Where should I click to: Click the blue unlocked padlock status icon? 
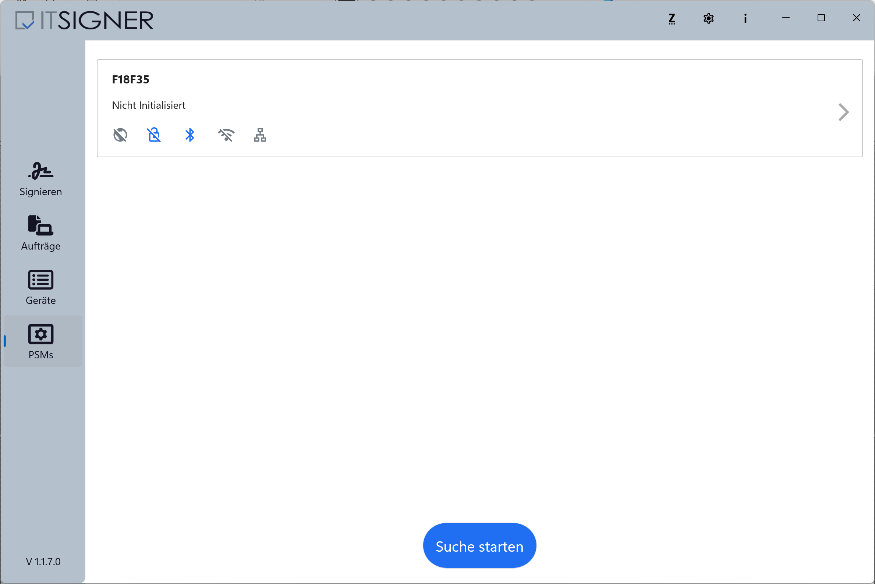click(153, 135)
